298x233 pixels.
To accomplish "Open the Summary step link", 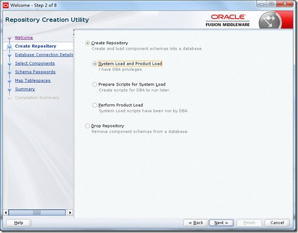I will (25, 89).
